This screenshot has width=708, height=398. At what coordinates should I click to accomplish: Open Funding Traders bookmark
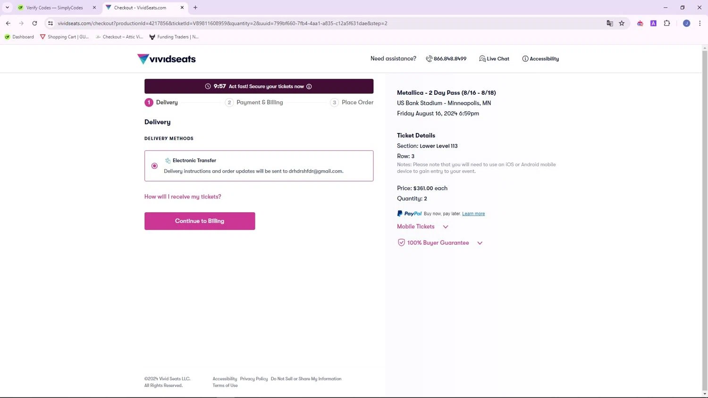(x=174, y=37)
